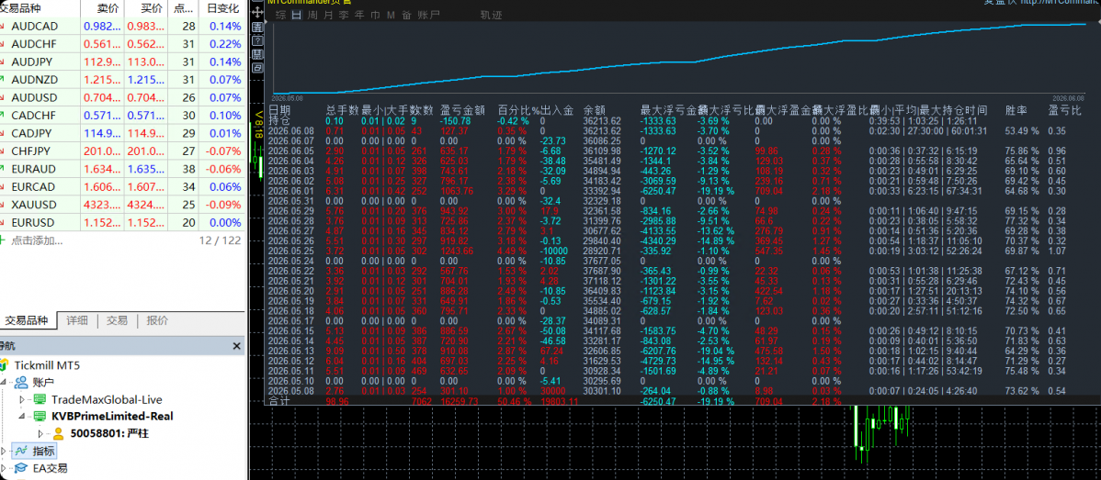Open the M tab in MTCommander
This screenshot has width=1101, height=480.
point(392,15)
